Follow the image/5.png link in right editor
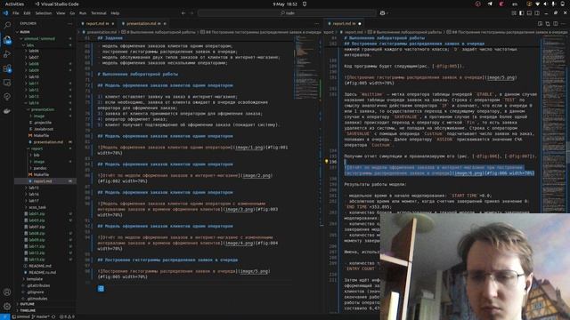The image size is (570, 320). pyautogui.click(x=501, y=77)
